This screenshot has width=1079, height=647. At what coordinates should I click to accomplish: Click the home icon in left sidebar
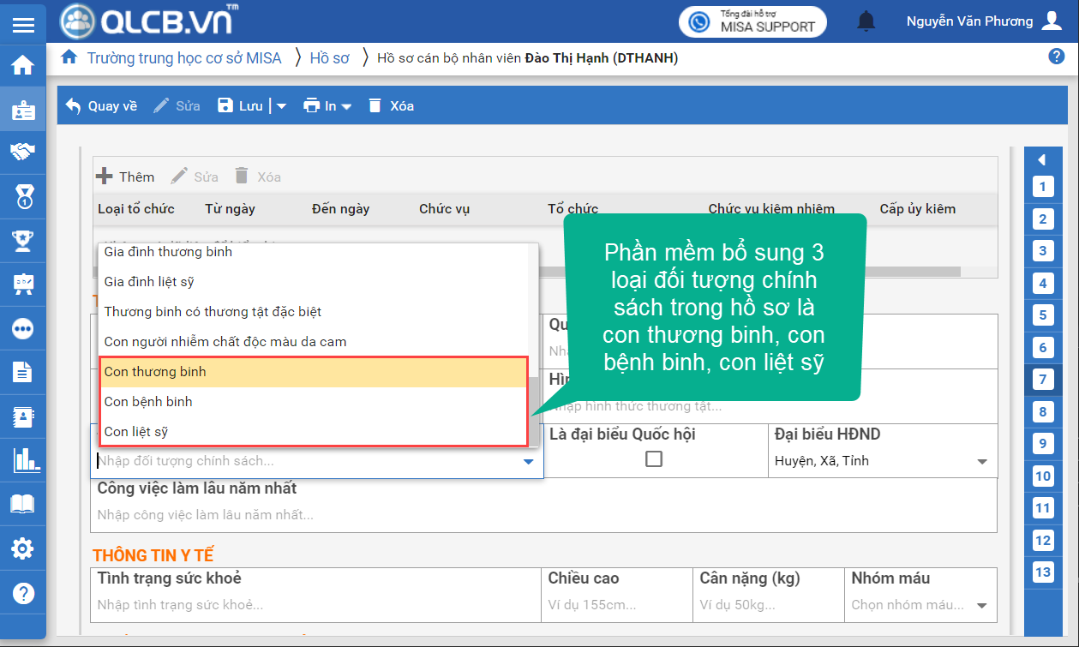point(23,65)
